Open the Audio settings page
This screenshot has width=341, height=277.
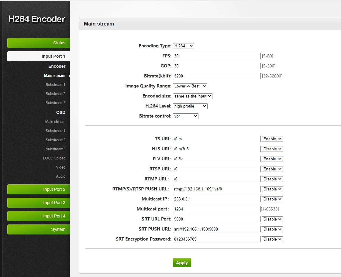(x=61, y=176)
